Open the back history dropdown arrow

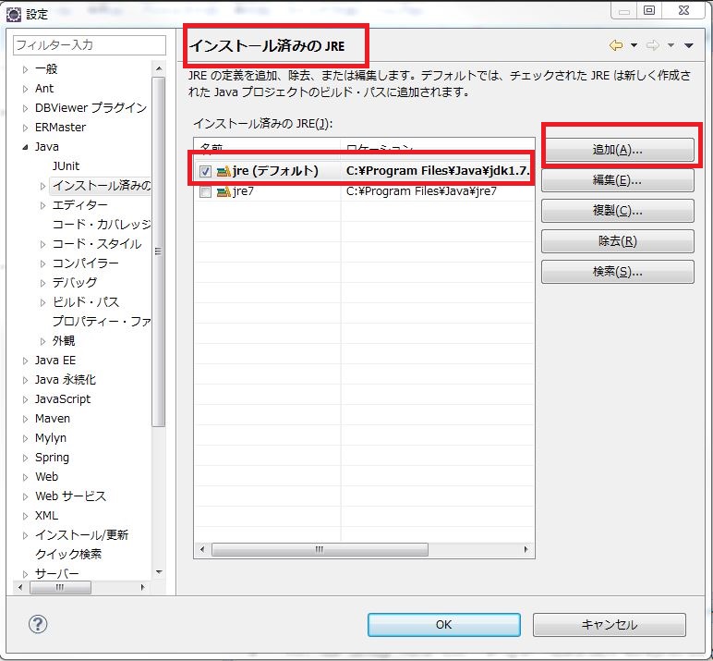coord(634,45)
